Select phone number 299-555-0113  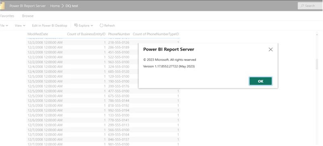tap(119, 125)
